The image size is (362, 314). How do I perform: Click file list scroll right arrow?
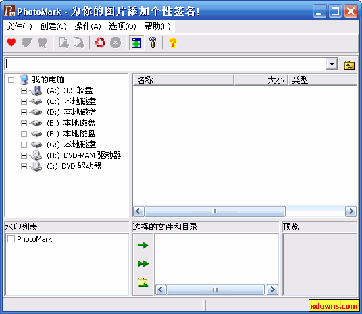[x=351, y=211]
